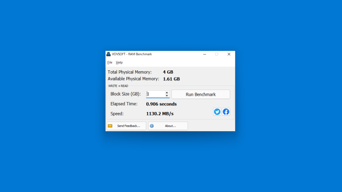Share results via Facebook icon
The image size is (342, 192).
[226, 112]
